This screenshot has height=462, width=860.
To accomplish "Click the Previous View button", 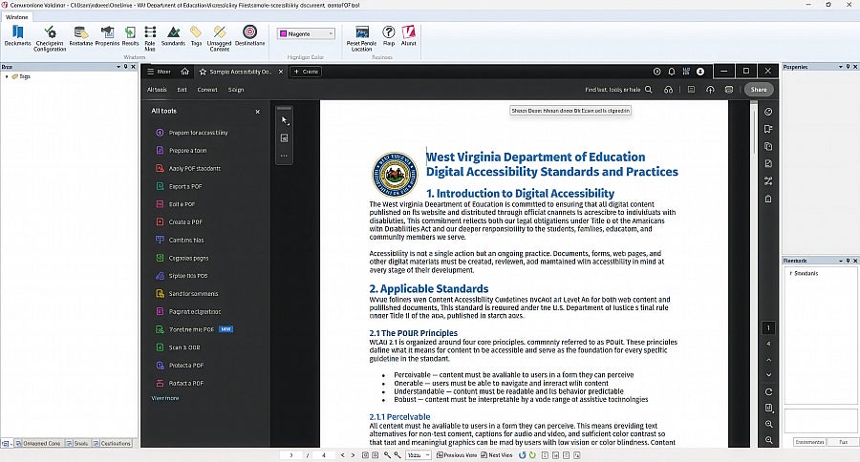I will [457, 455].
